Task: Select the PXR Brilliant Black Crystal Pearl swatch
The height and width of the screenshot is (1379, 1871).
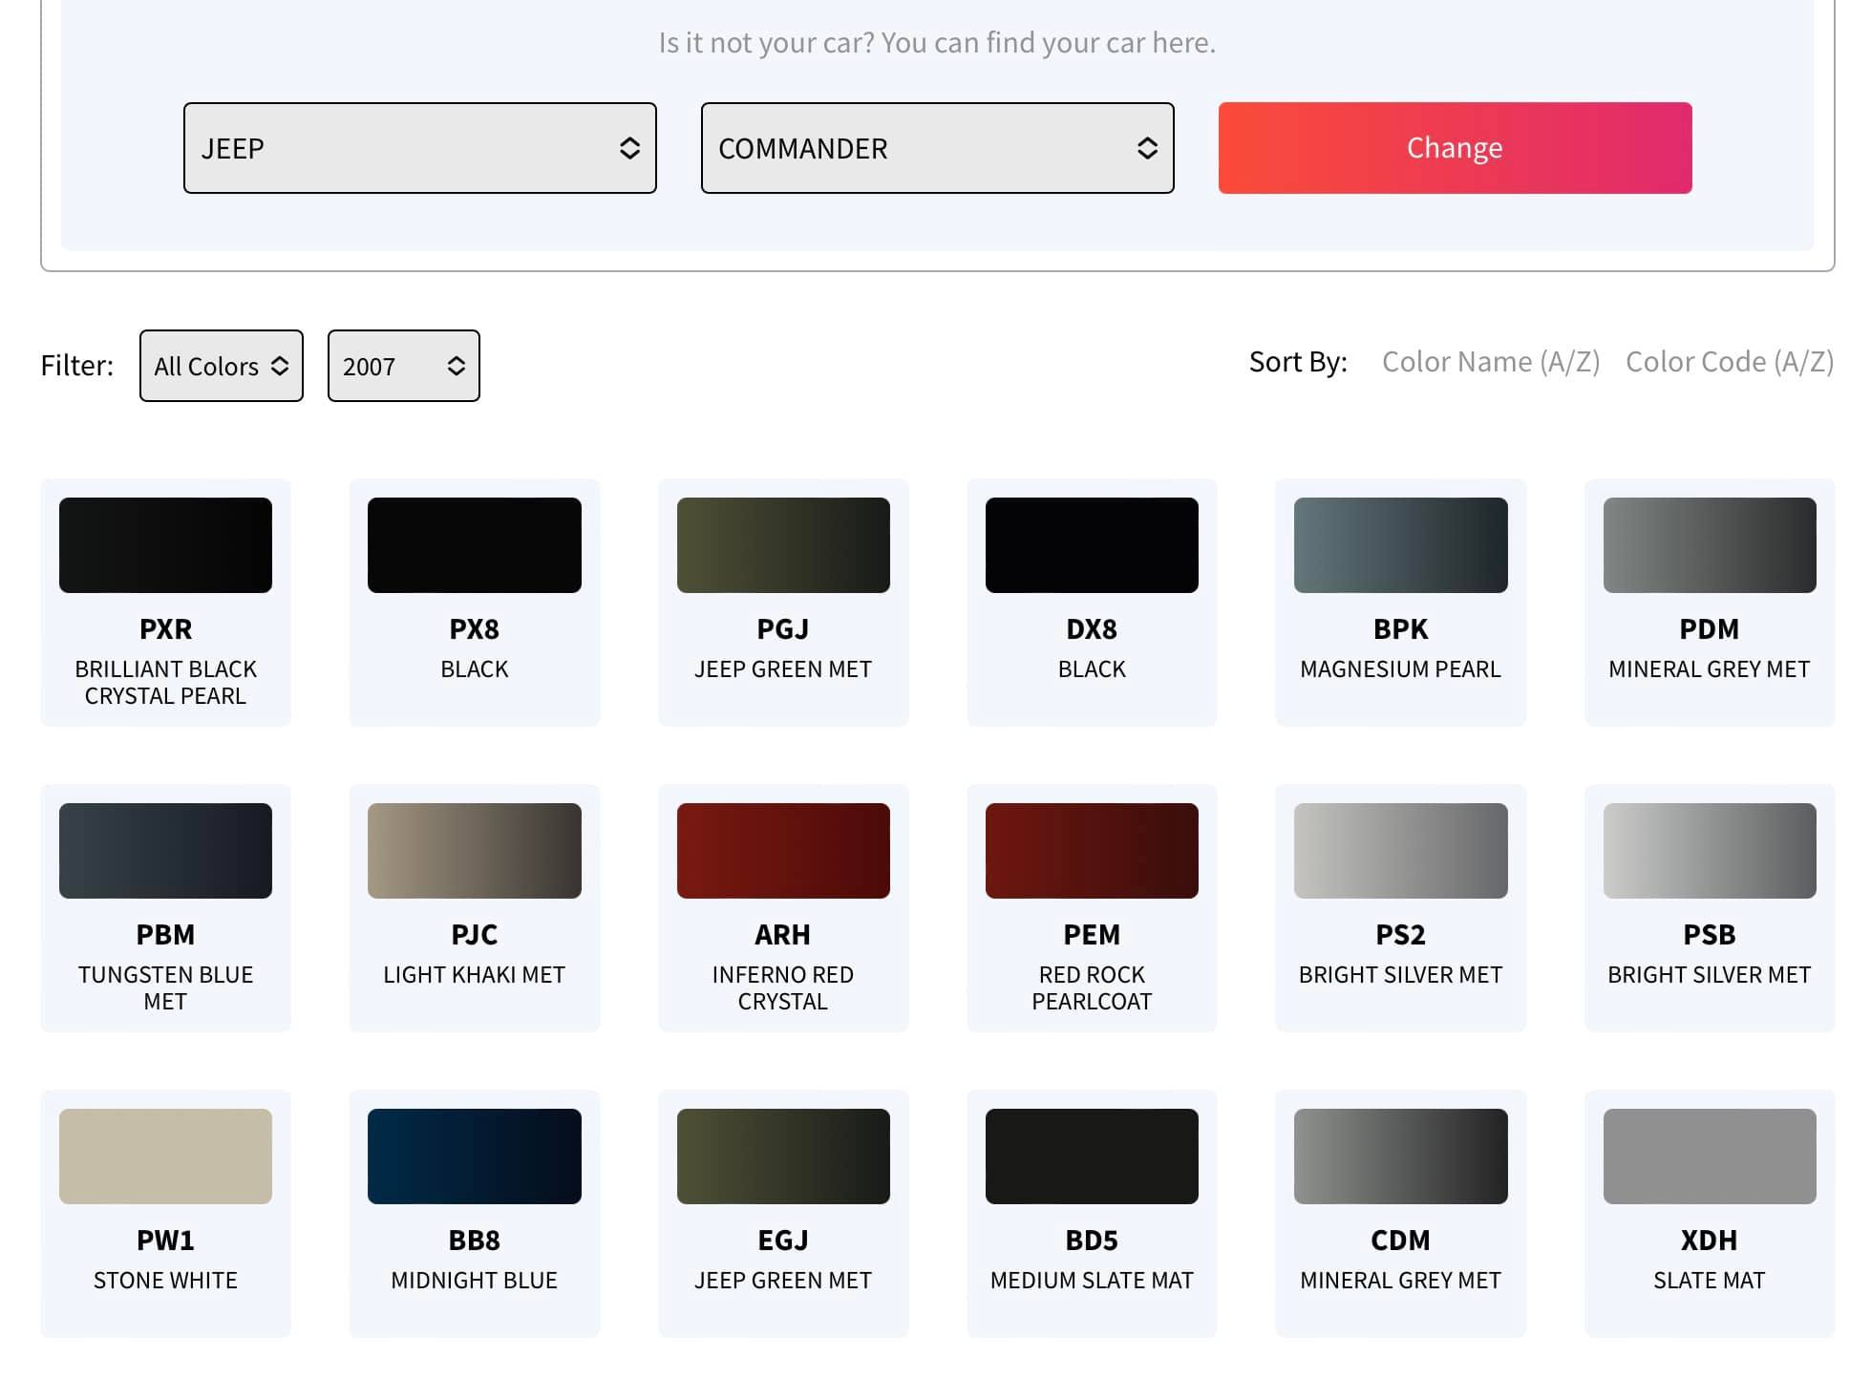Action: 165,545
